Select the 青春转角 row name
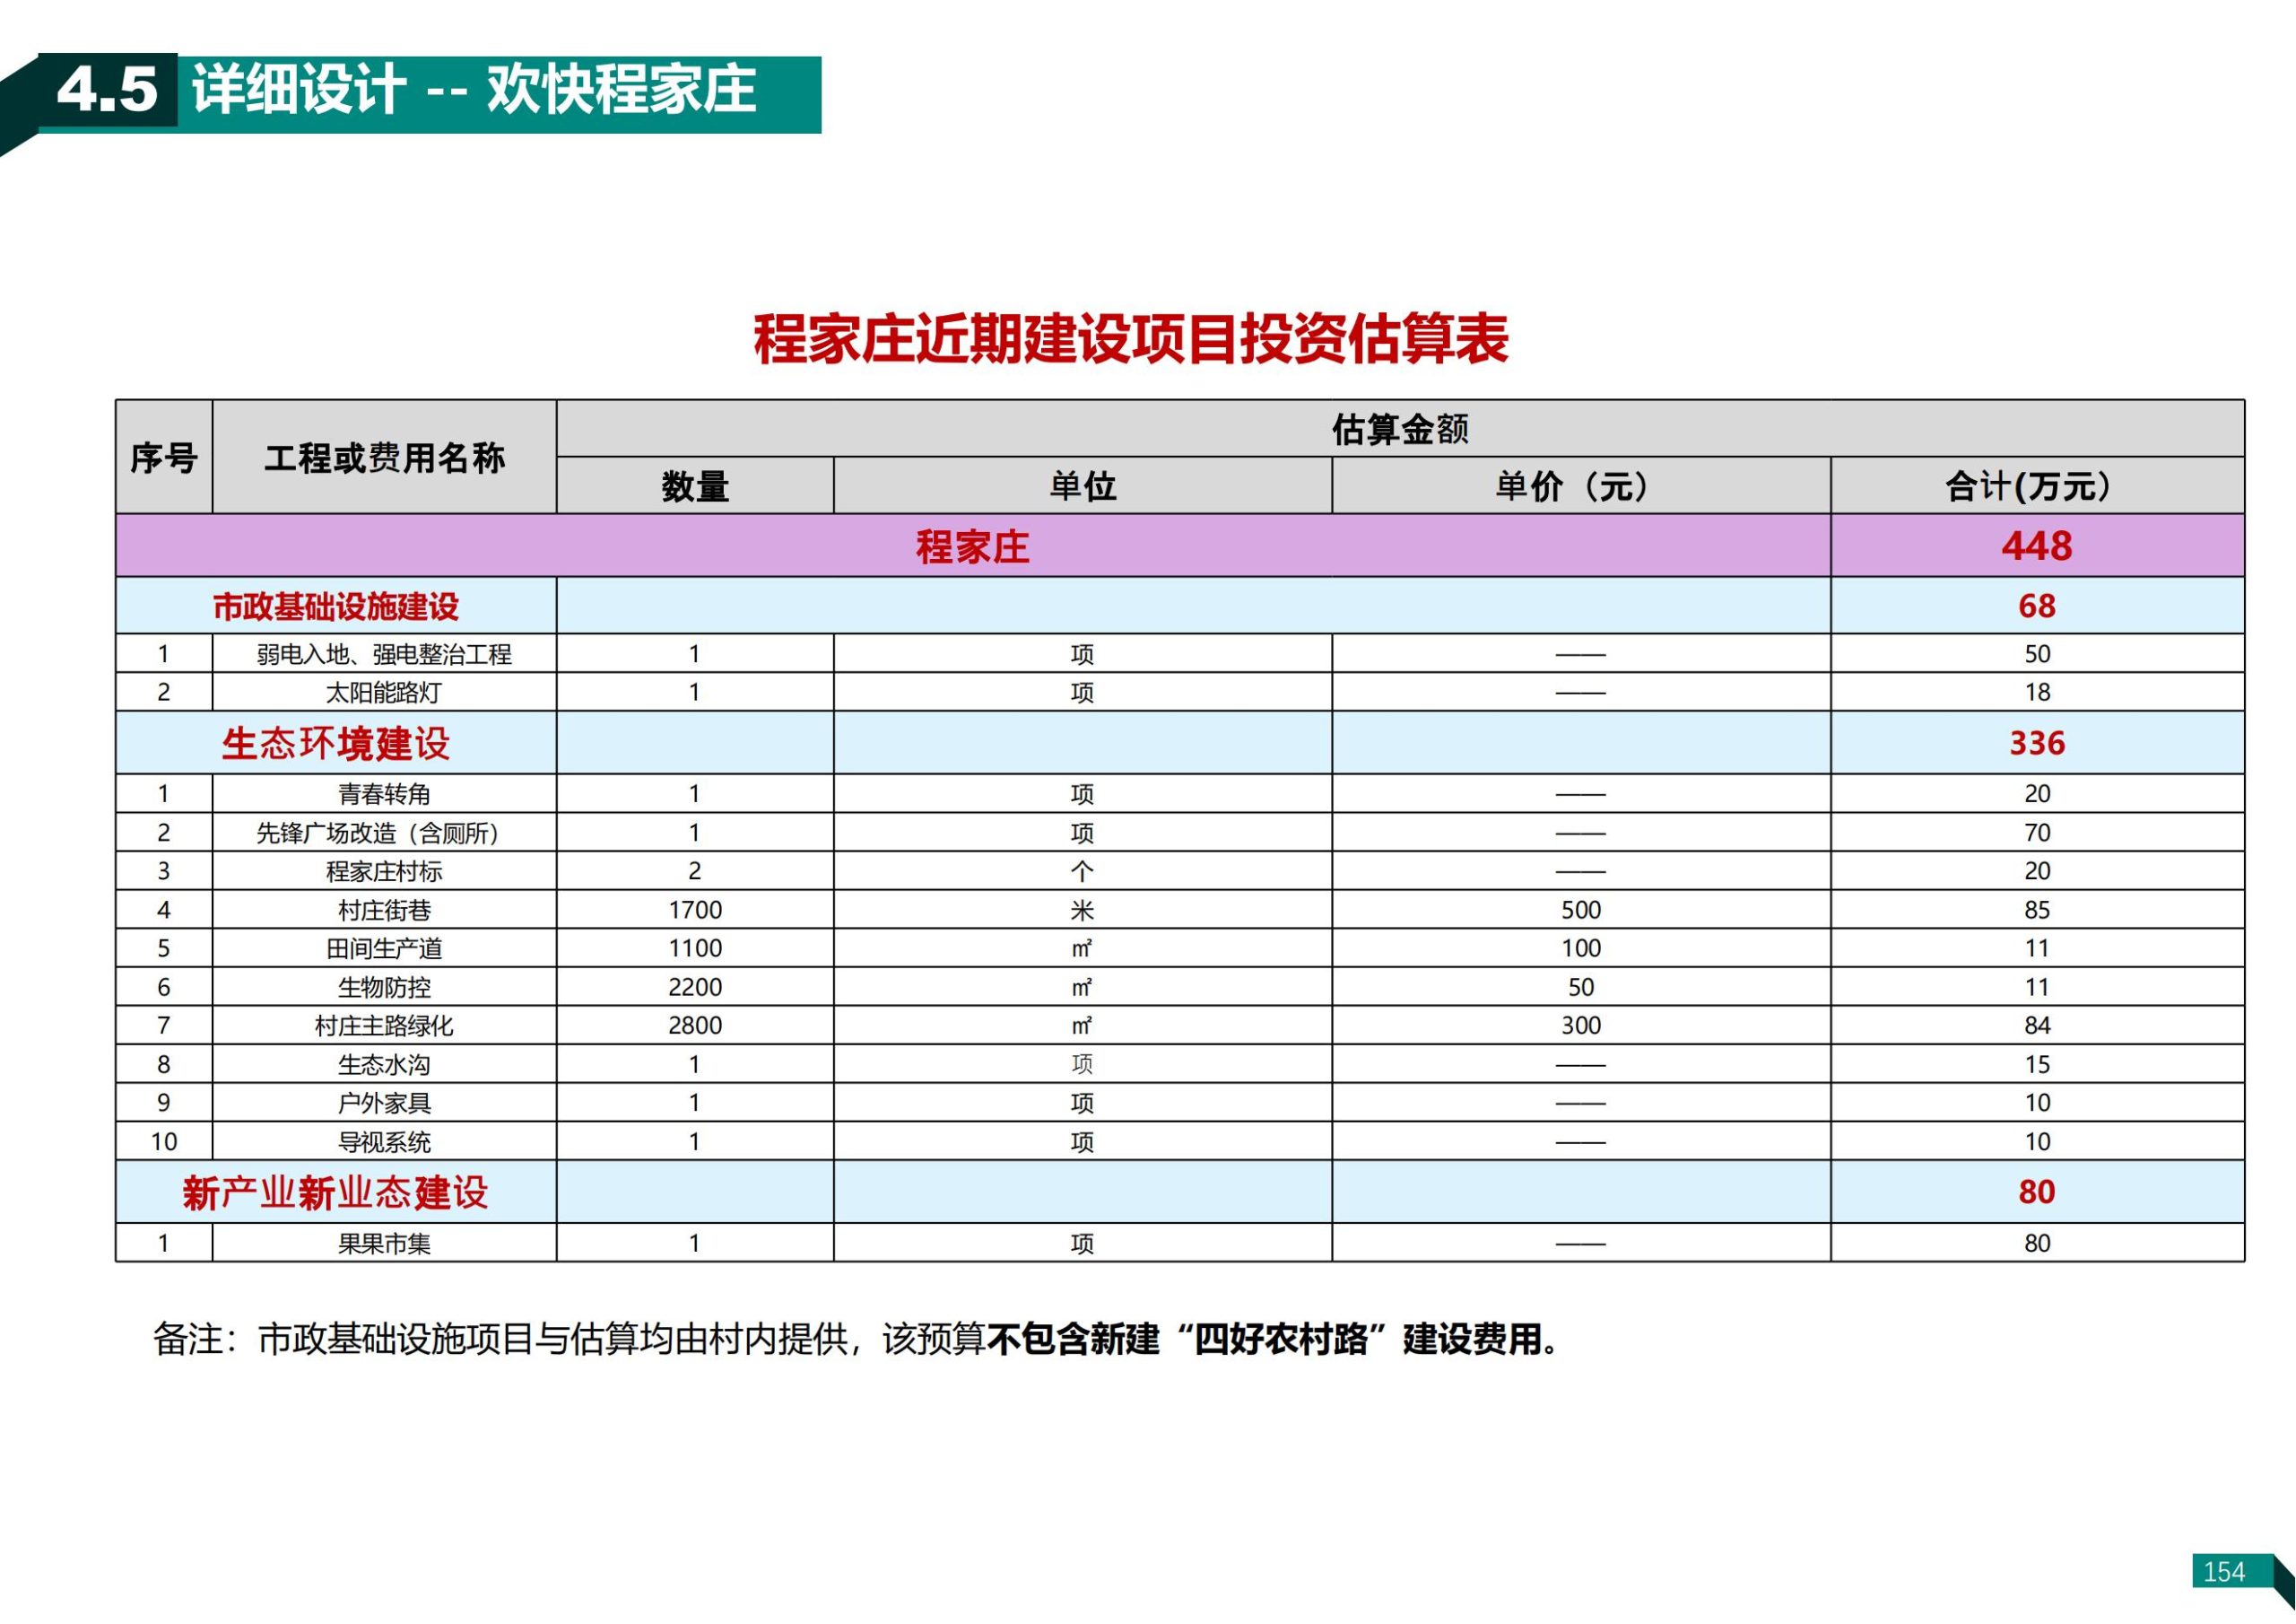The width and height of the screenshot is (2296, 1624). point(384,794)
